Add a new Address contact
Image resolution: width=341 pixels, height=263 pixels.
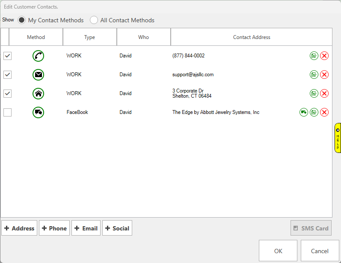19,228
